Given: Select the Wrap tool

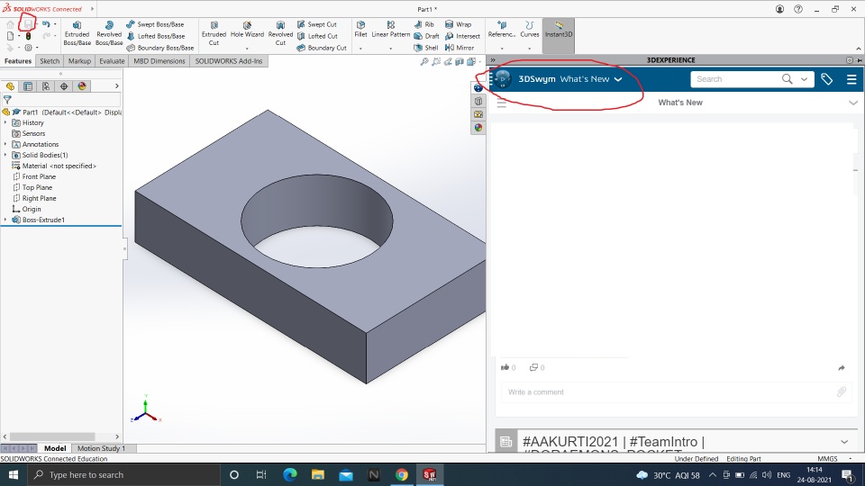Looking at the screenshot, I should [x=458, y=24].
